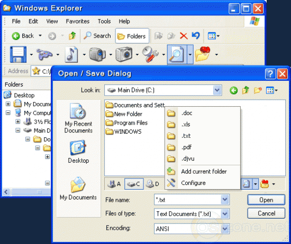
Task: Click Configure in the popup menu
Action: coord(203,183)
